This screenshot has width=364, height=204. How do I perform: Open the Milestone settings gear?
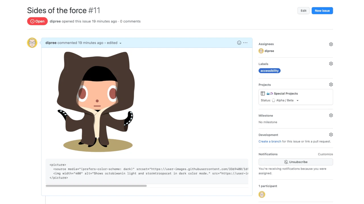[331, 115]
